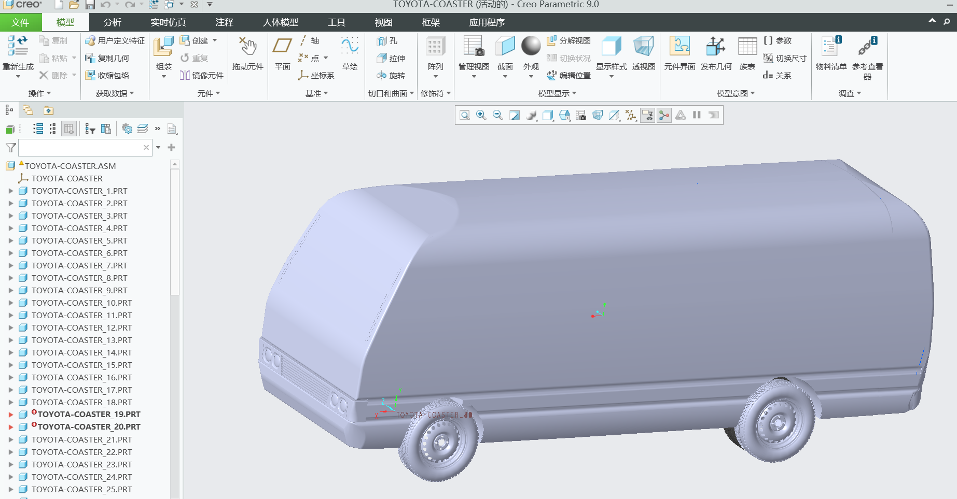Click the view manager camera-table icon

tap(581, 115)
